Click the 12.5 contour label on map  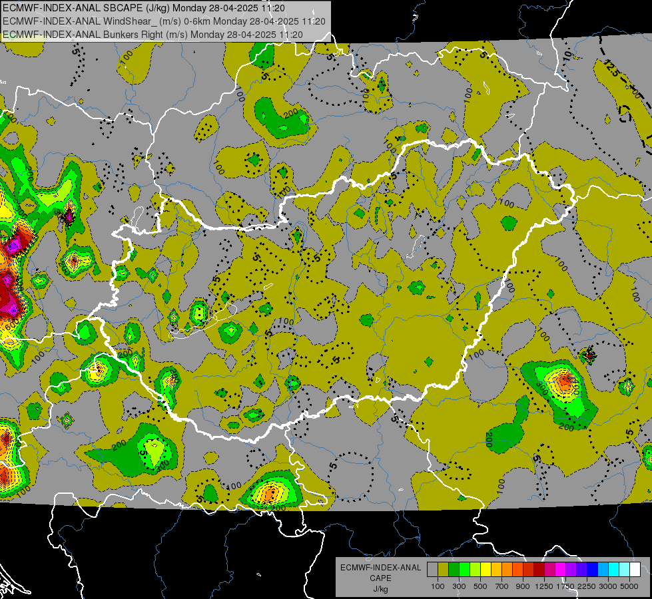pos(611,69)
